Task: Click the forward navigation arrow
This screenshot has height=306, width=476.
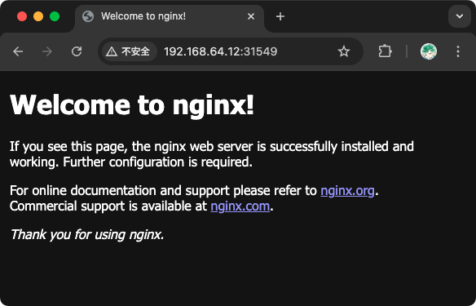Action: (47, 51)
